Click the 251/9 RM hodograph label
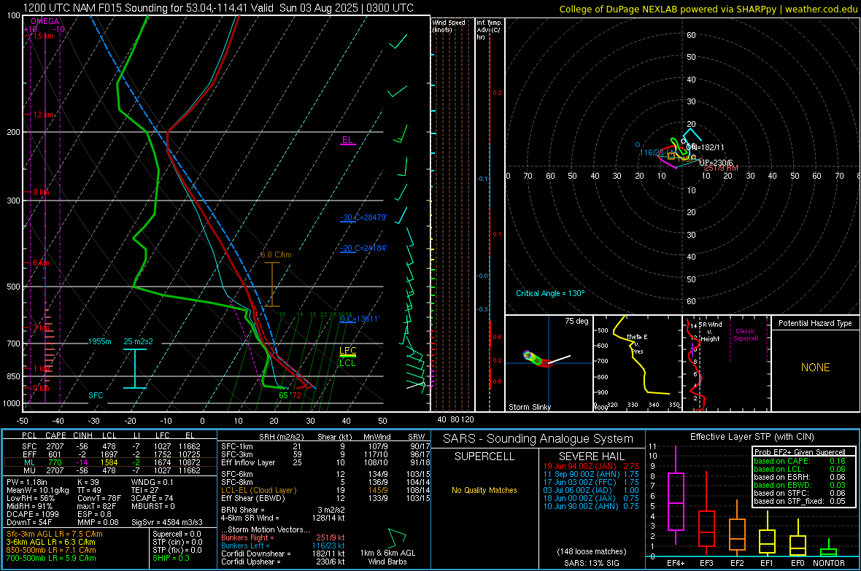 (722, 168)
